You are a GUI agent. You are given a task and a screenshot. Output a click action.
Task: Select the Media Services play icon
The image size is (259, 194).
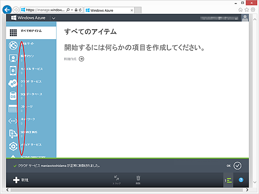pos(13,146)
